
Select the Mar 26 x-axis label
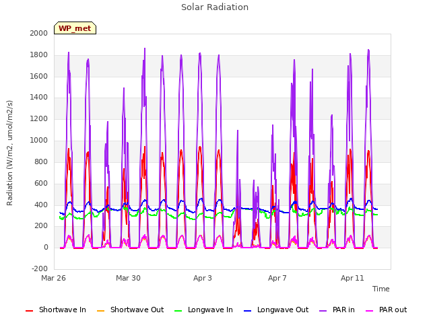coord(54,278)
